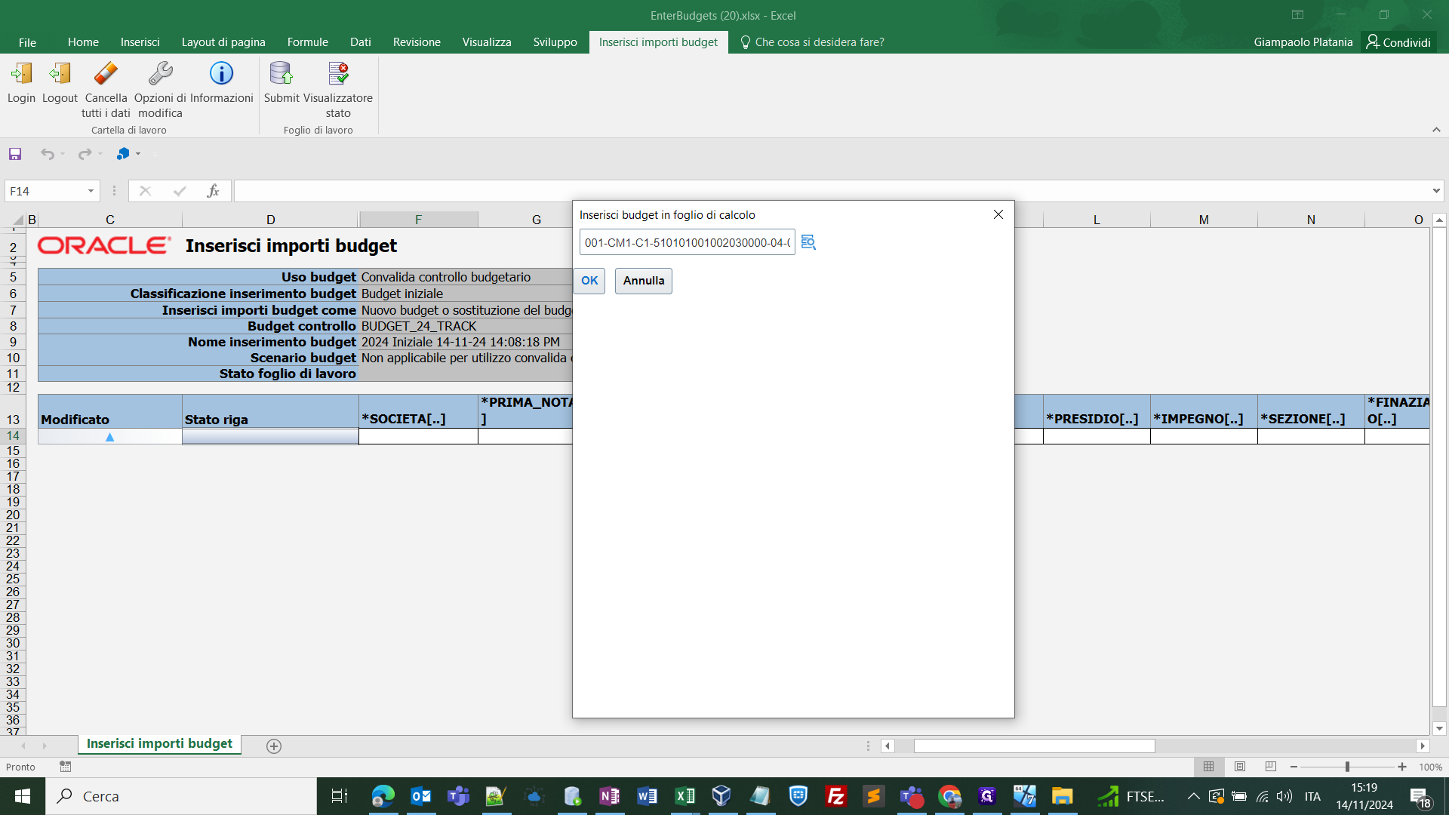The width and height of the screenshot is (1449, 815).
Task: Switch to the Home ribbon tab
Action: click(x=83, y=42)
